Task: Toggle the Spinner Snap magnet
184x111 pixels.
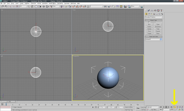Action: tap(84, 7)
